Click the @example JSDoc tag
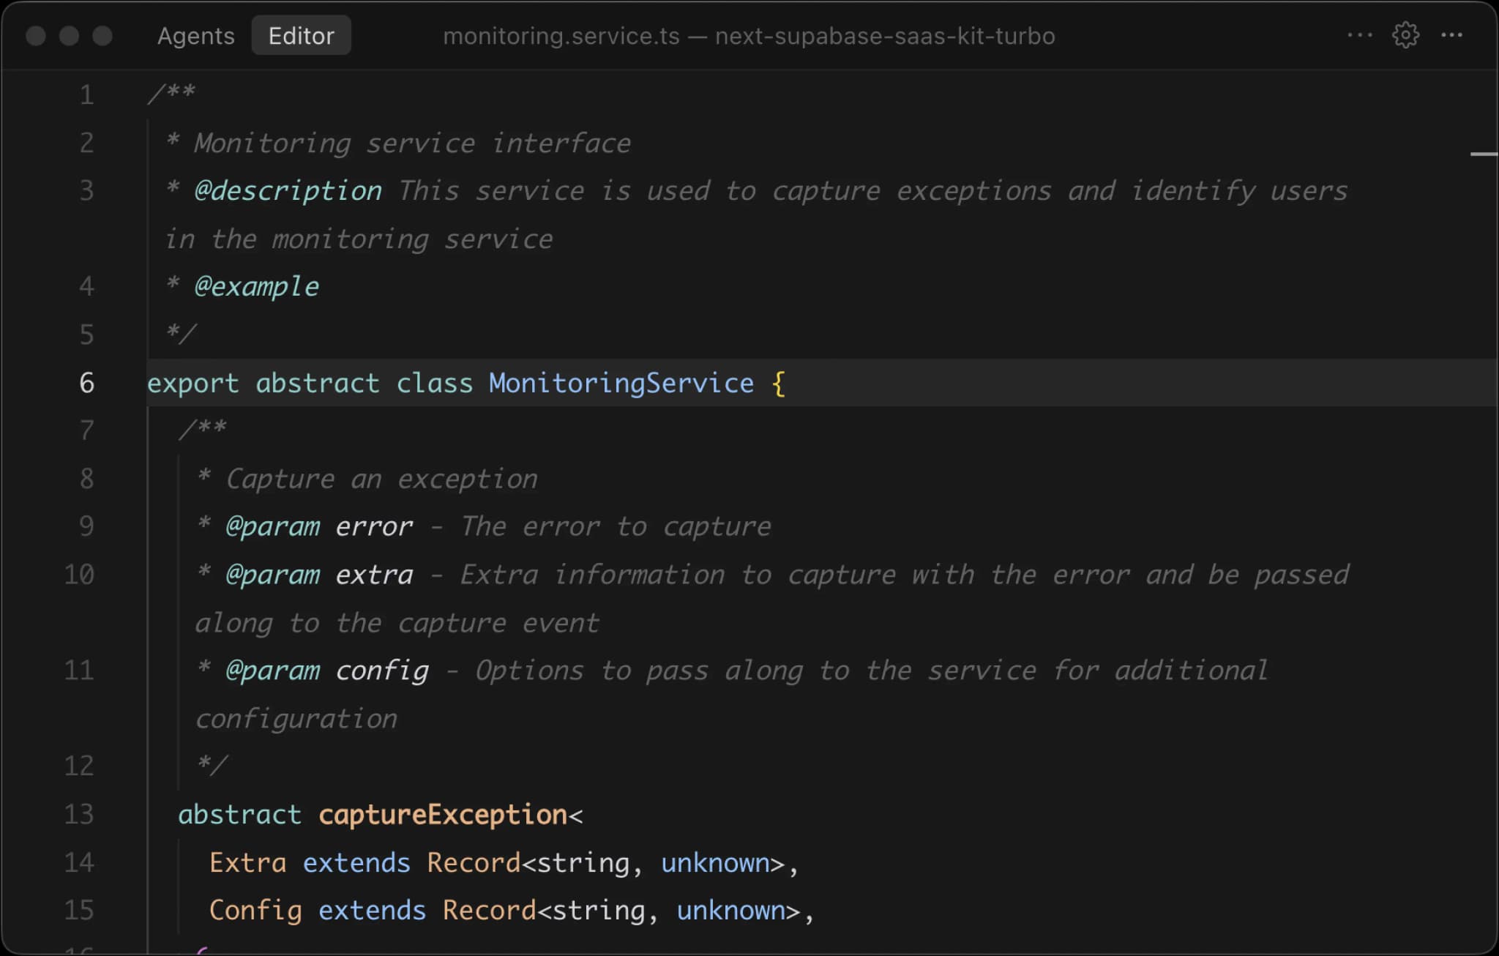This screenshot has height=956, width=1499. tap(256, 287)
